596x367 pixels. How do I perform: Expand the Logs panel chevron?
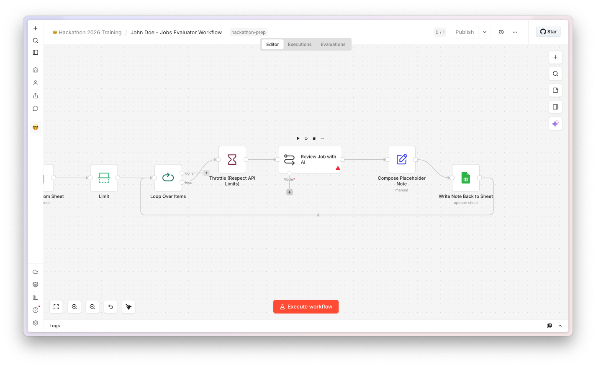pyautogui.click(x=560, y=326)
